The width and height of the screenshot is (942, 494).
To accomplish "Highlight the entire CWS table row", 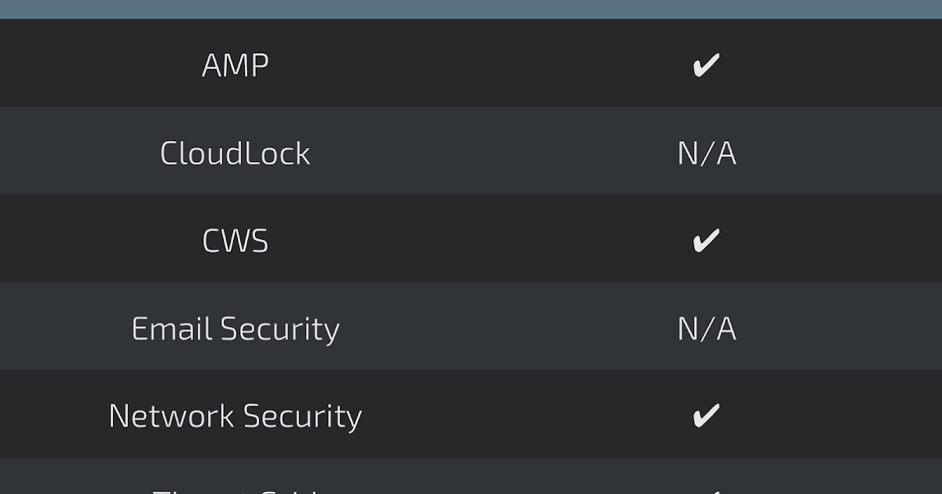I will pyautogui.click(x=471, y=238).
